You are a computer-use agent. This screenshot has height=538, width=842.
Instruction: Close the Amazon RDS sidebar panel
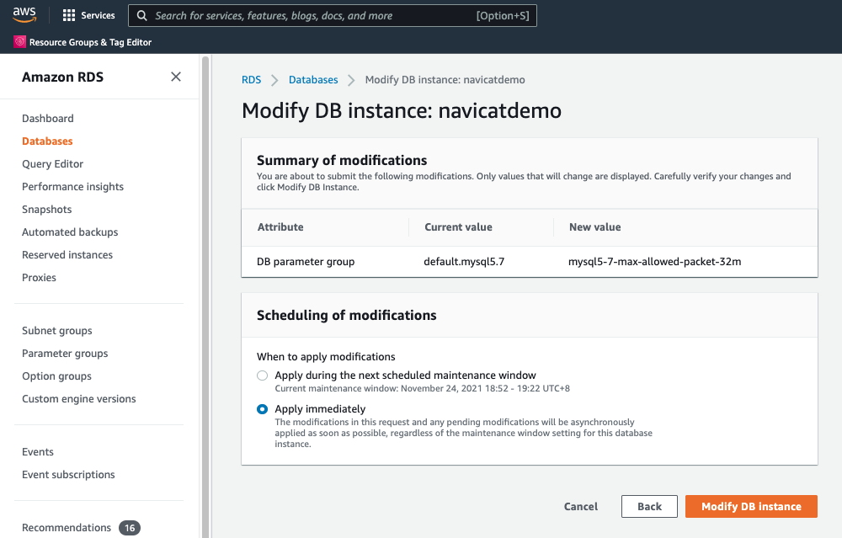176,77
